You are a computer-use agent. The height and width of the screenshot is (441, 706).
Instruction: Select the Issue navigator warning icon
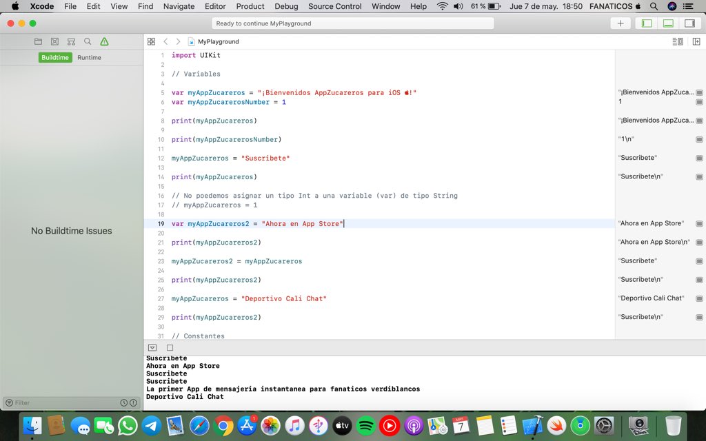(105, 41)
